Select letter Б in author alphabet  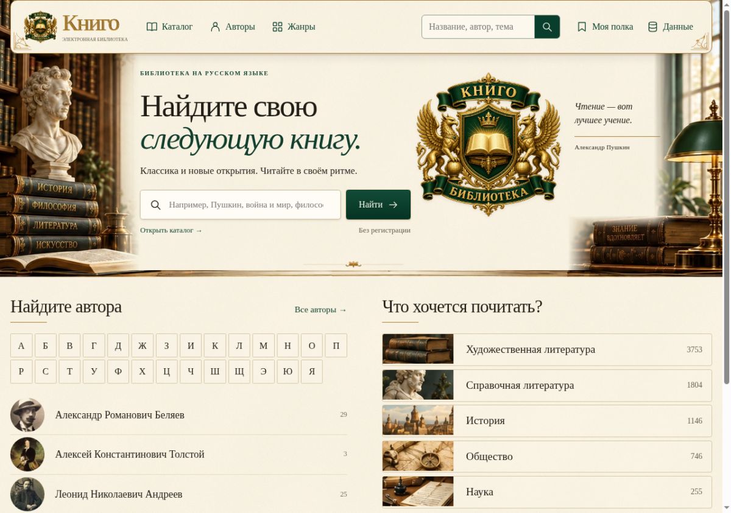tap(46, 346)
